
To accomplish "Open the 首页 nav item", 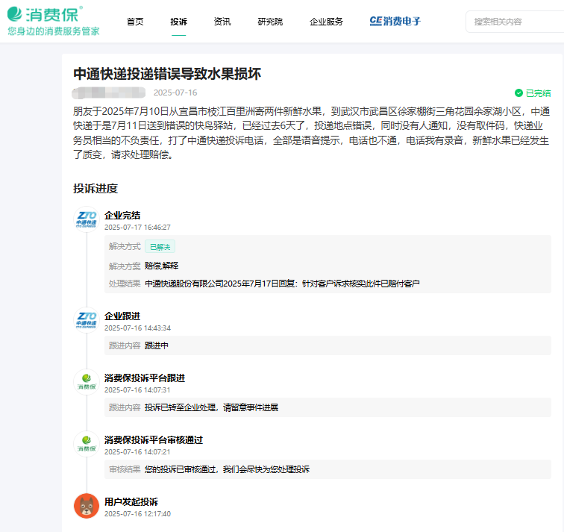I will [135, 22].
